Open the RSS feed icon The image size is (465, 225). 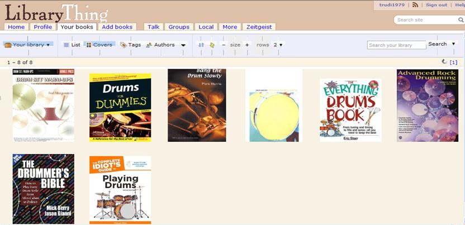coord(415,4)
